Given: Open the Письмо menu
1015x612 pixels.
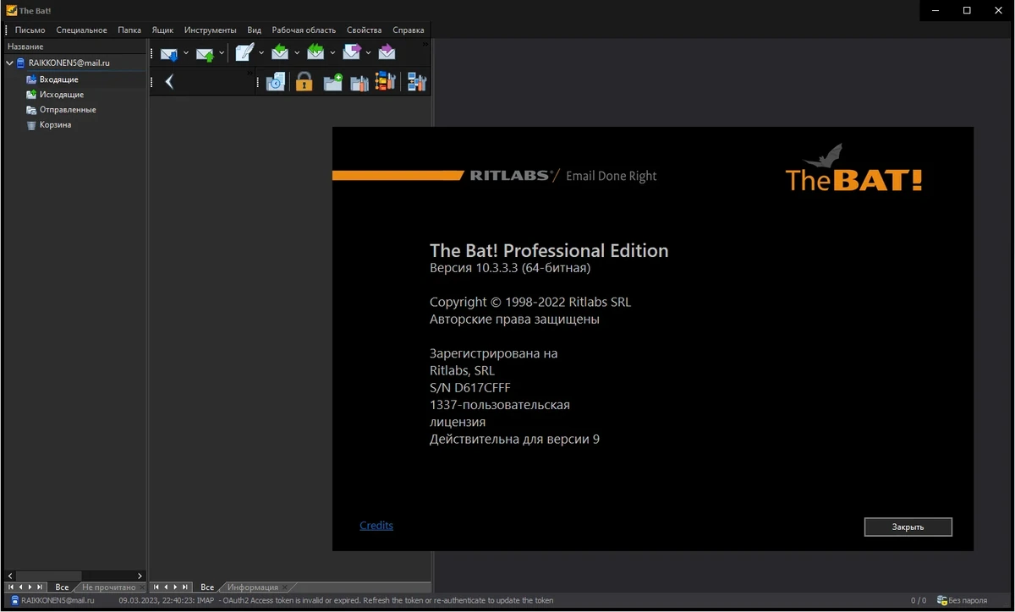Looking at the screenshot, I should click(x=30, y=30).
